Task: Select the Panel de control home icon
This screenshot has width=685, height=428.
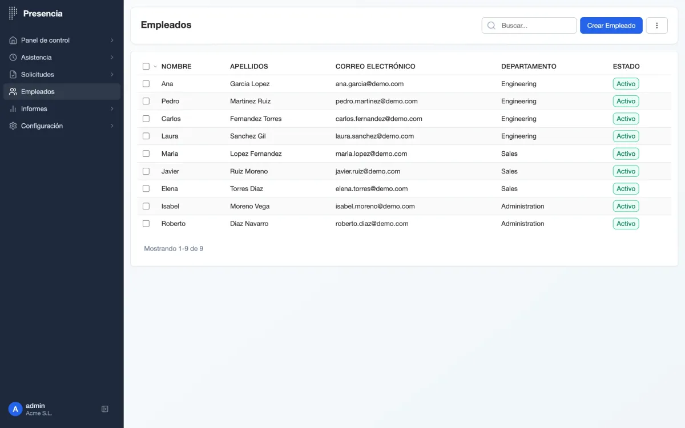Action: (13, 40)
